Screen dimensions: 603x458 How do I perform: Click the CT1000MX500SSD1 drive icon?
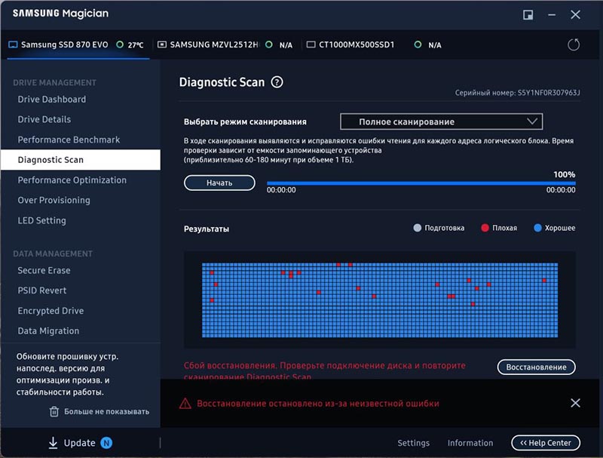311,45
